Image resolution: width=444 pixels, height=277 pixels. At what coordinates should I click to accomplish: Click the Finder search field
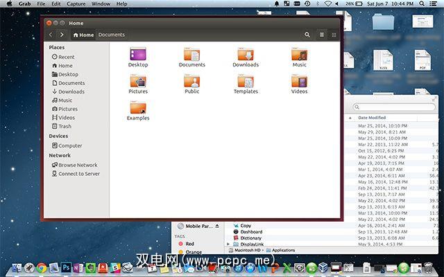tap(395, 107)
